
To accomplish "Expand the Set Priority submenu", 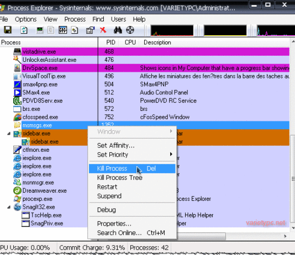I will 171,155.
